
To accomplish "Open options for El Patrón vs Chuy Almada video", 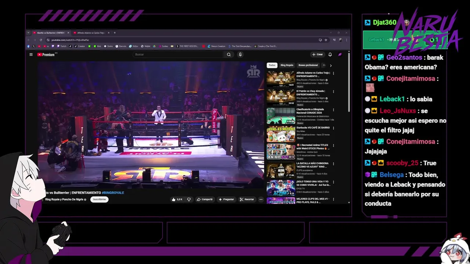I will (333, 92).
